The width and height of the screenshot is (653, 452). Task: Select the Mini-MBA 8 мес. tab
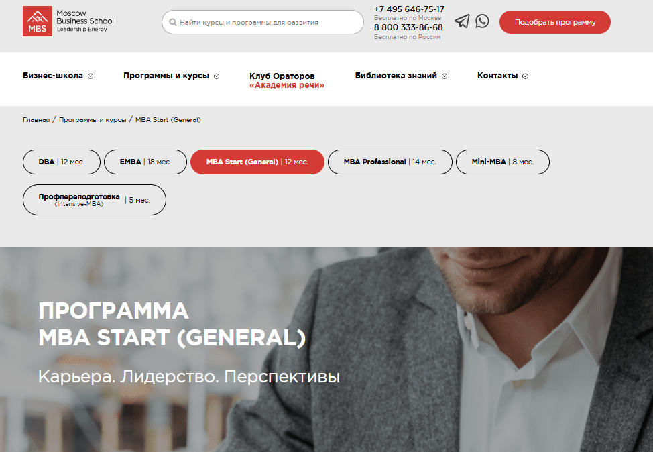[x=503, y=162]
